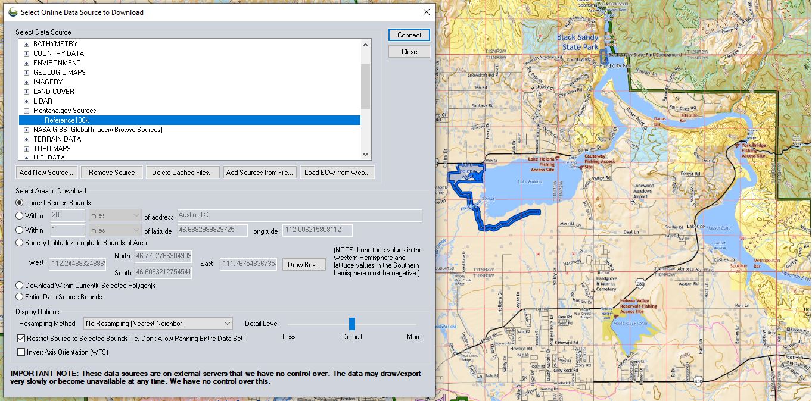
Task: Click the address field Austin, TX
Action: [299, 215]
